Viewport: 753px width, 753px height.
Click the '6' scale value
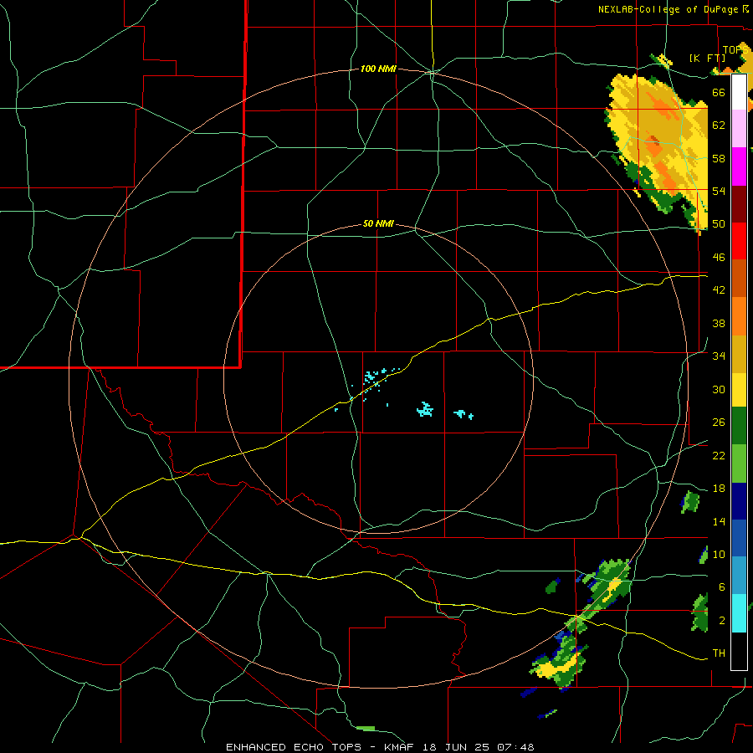(x=722, y=587)
